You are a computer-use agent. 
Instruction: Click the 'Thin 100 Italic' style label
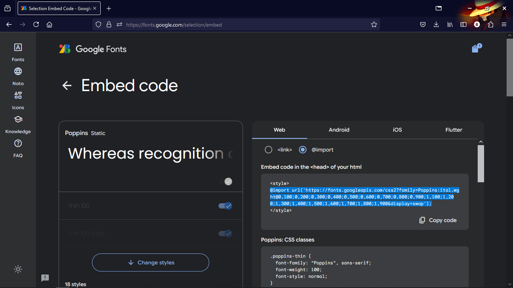tap(86, 234)
